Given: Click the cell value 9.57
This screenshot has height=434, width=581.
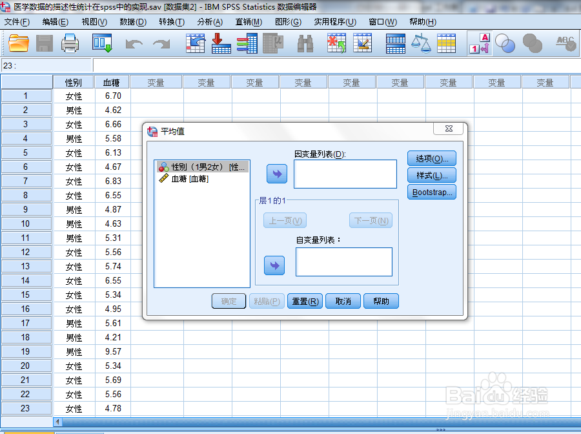Looking at the screenshot, I should click(113, 351).
